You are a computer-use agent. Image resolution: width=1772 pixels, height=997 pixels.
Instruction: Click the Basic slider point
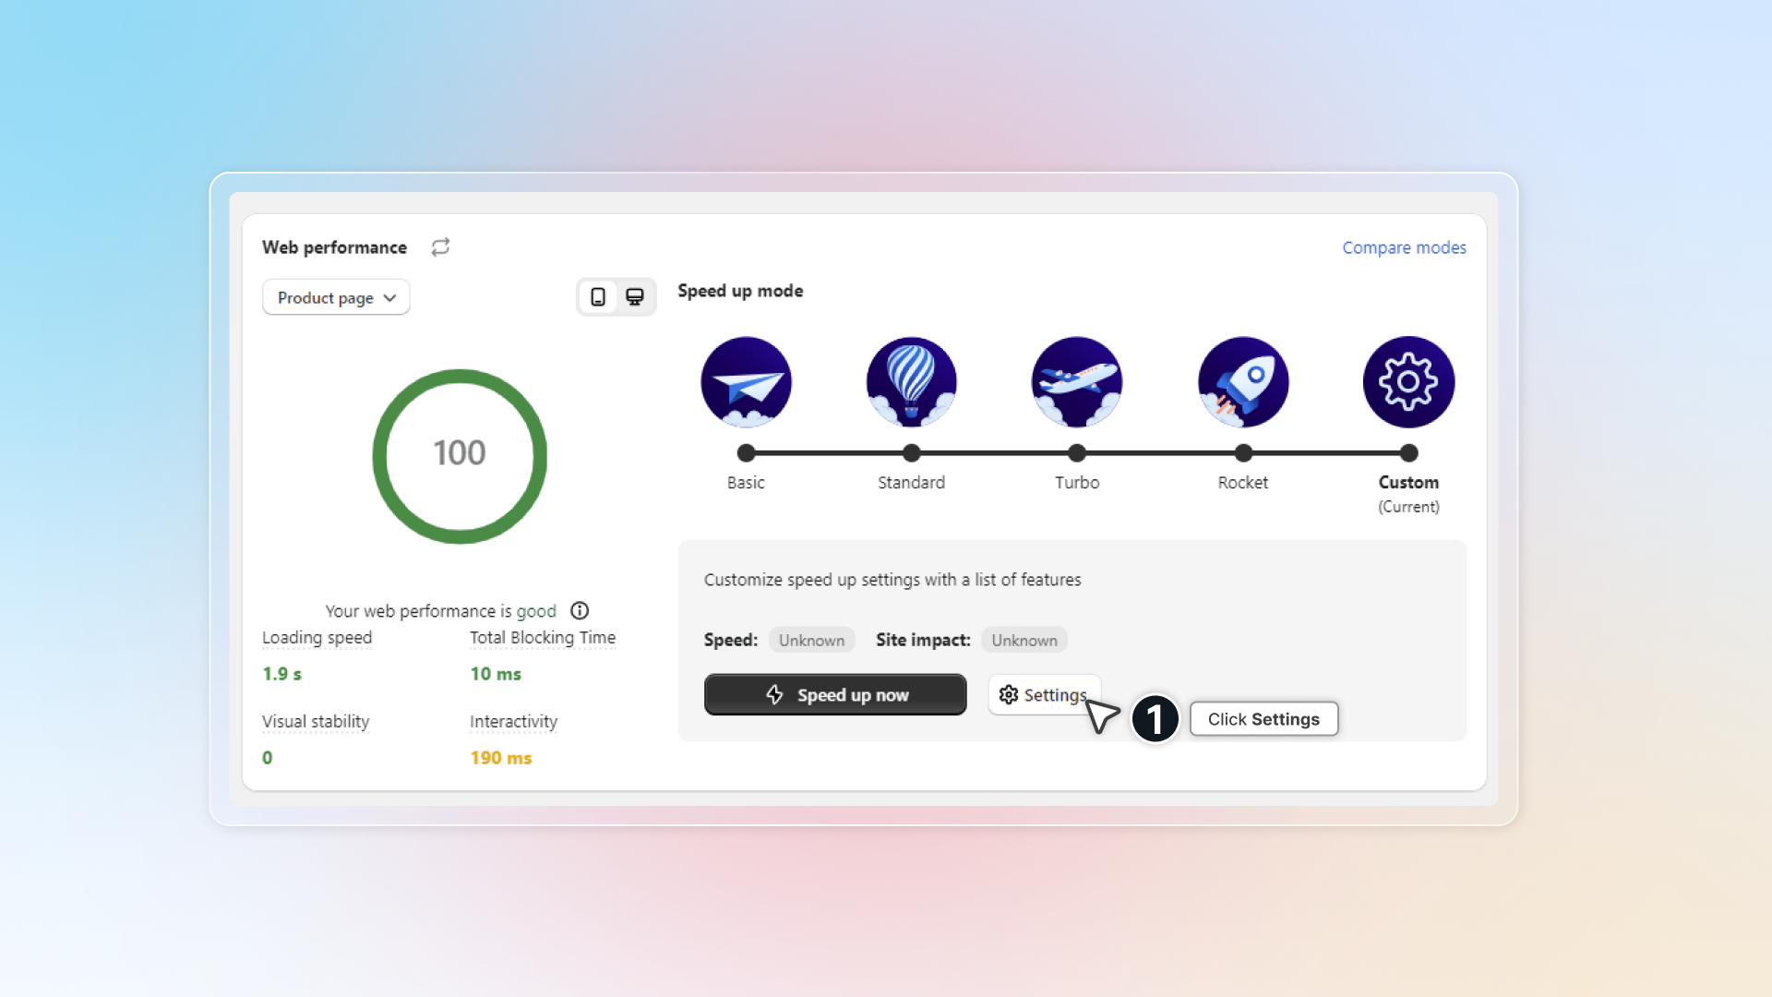pyautogui.click(x=746, y=452)
